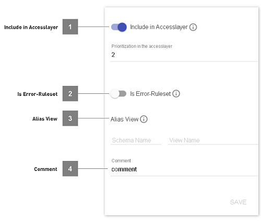Select the gray numbered marker 4
Screen dimensions: 261x221
pos(70,168)
